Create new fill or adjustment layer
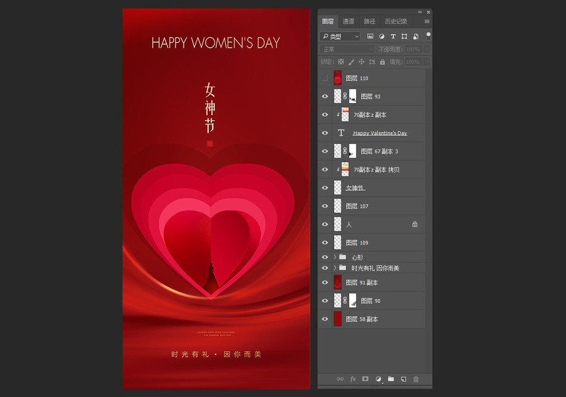Image resolution: width=566 pixels, height=397 pixels. pos(379,379)
